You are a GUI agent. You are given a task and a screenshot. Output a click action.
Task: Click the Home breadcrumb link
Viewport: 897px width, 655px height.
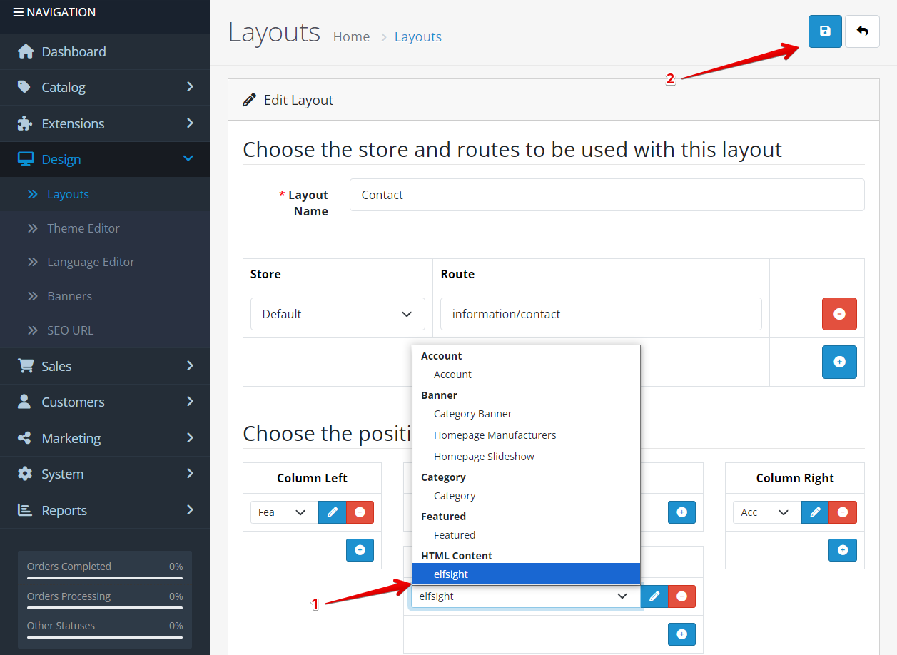click(x=351, y=36)
